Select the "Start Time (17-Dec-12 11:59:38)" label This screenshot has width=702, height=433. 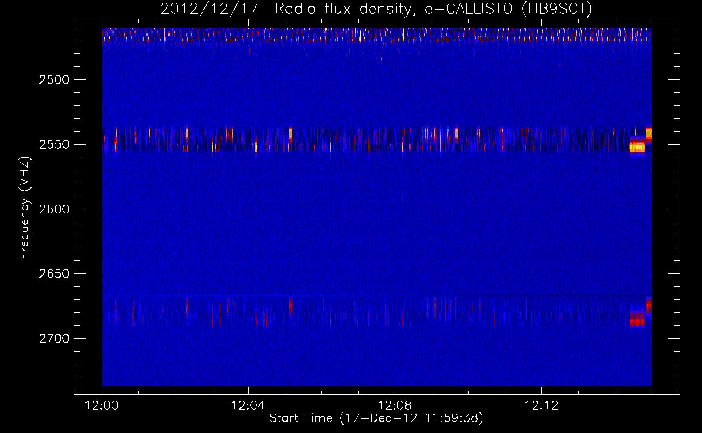(x=376, y=418)
